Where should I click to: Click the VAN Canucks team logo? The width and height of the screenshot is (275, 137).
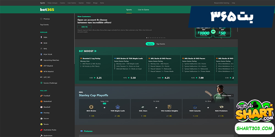coord(195,107)
